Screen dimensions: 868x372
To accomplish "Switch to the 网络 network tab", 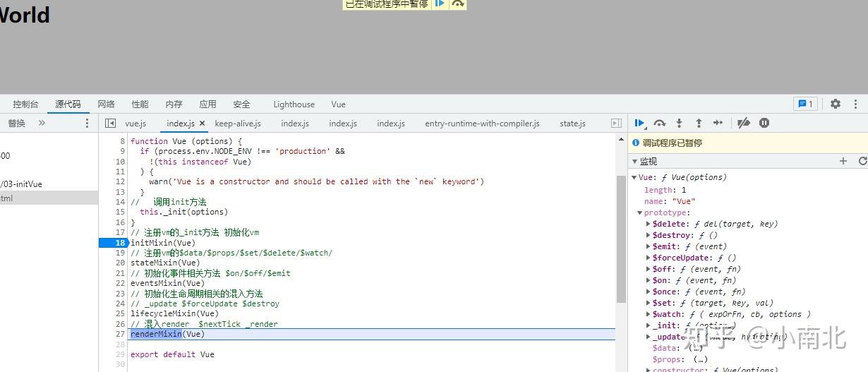I will point(106,104).
